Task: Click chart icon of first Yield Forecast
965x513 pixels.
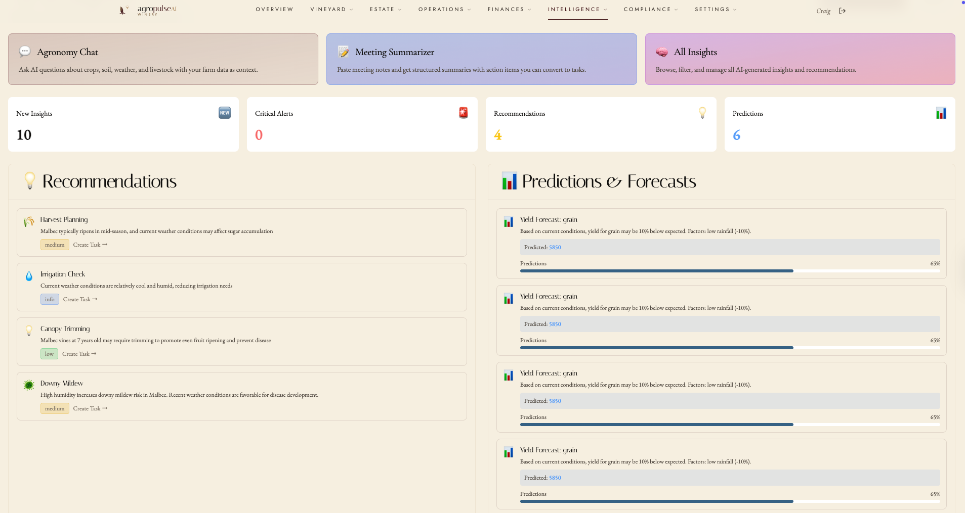Action: tap(509, 221)
